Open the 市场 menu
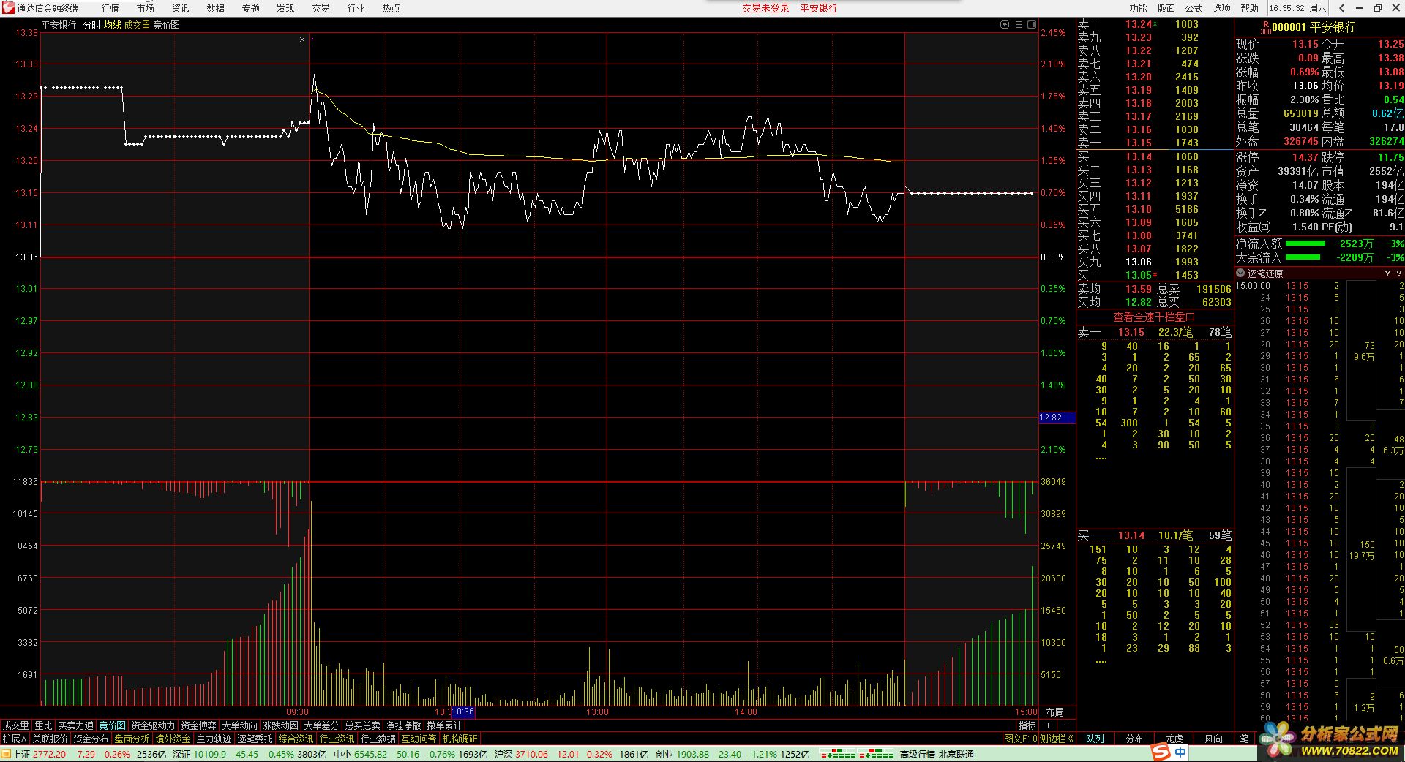 pos(145,8)
